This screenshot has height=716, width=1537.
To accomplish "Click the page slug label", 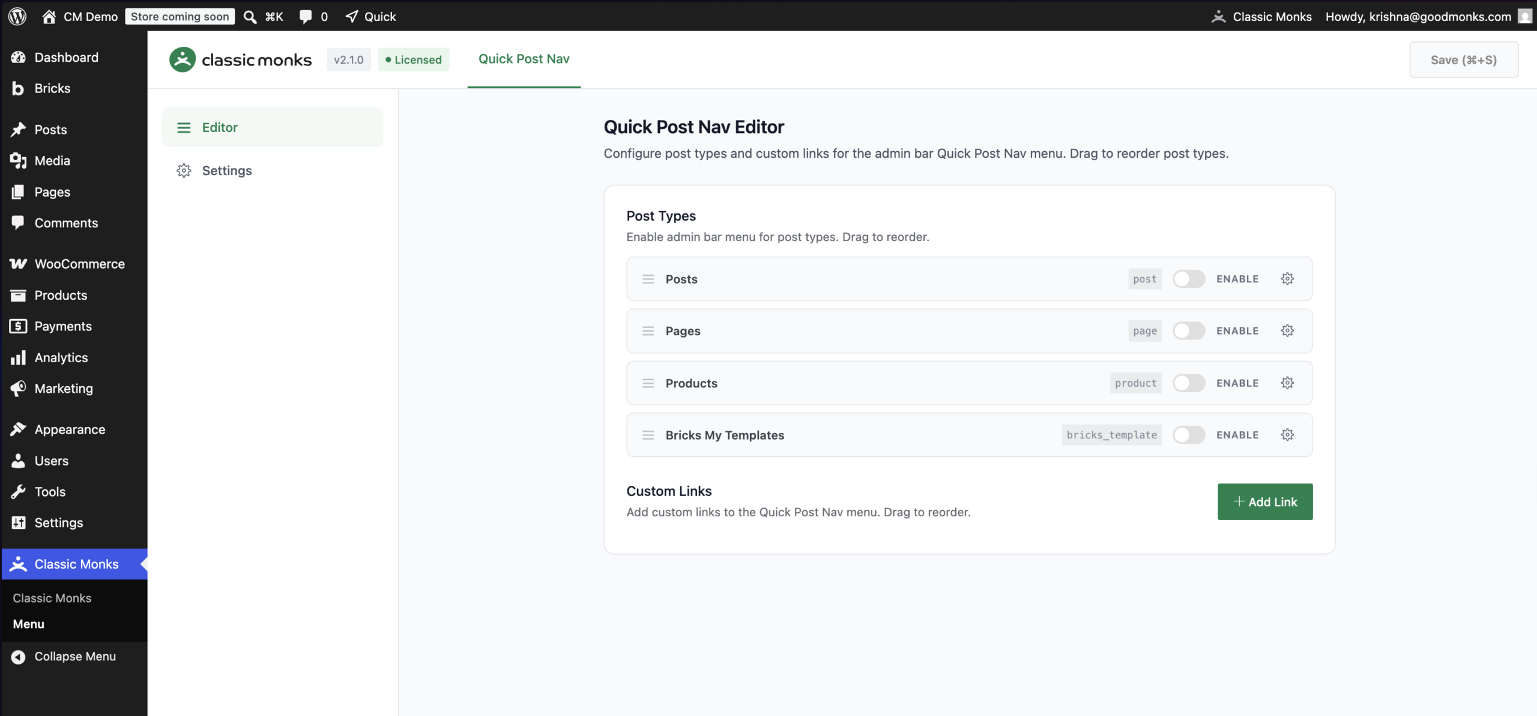I will tap(1144, 330).
